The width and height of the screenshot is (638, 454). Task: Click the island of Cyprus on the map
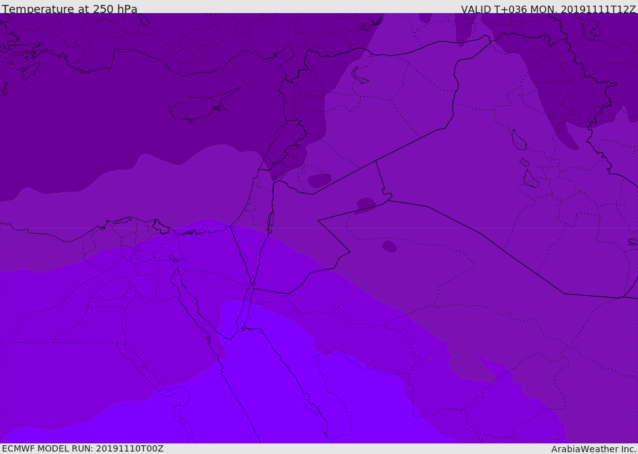click(x=204, y=106)
